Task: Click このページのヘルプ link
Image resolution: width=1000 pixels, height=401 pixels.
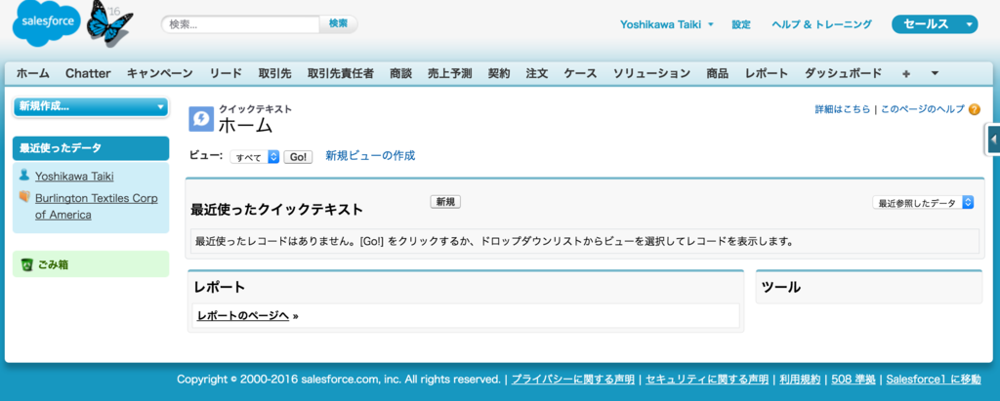Action: coord(923,109)
